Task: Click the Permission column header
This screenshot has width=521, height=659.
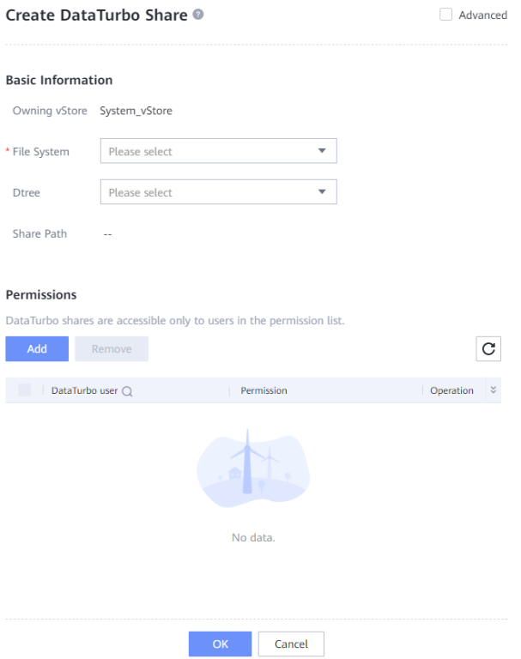Action: click(x=264, y=390)
